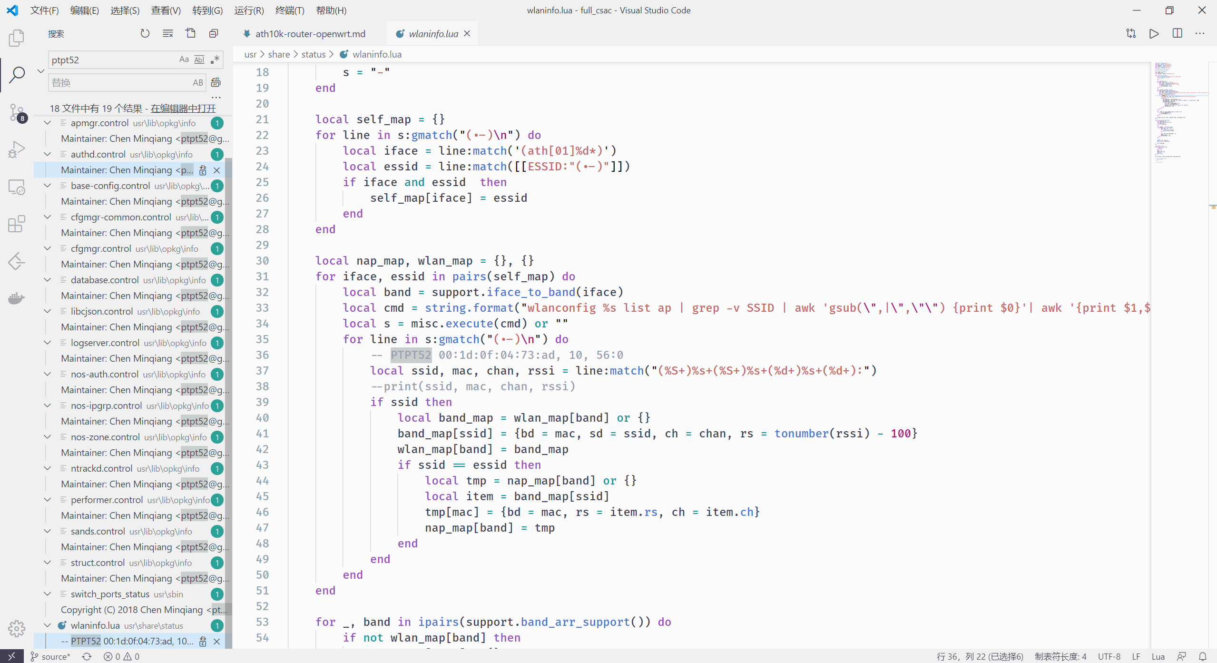Open the 查看(V) menu
The height and width of the screenshot is (663, 1217).
(x=166, y=10)
